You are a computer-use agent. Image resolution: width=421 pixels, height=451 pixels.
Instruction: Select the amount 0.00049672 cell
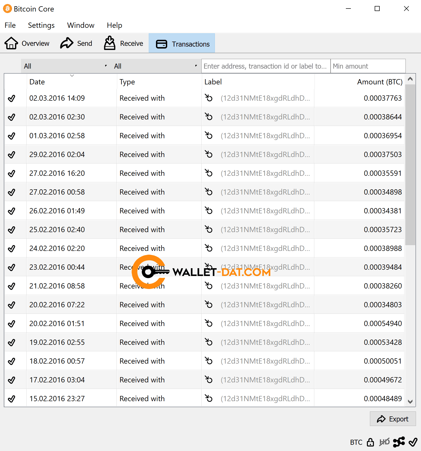359,380
